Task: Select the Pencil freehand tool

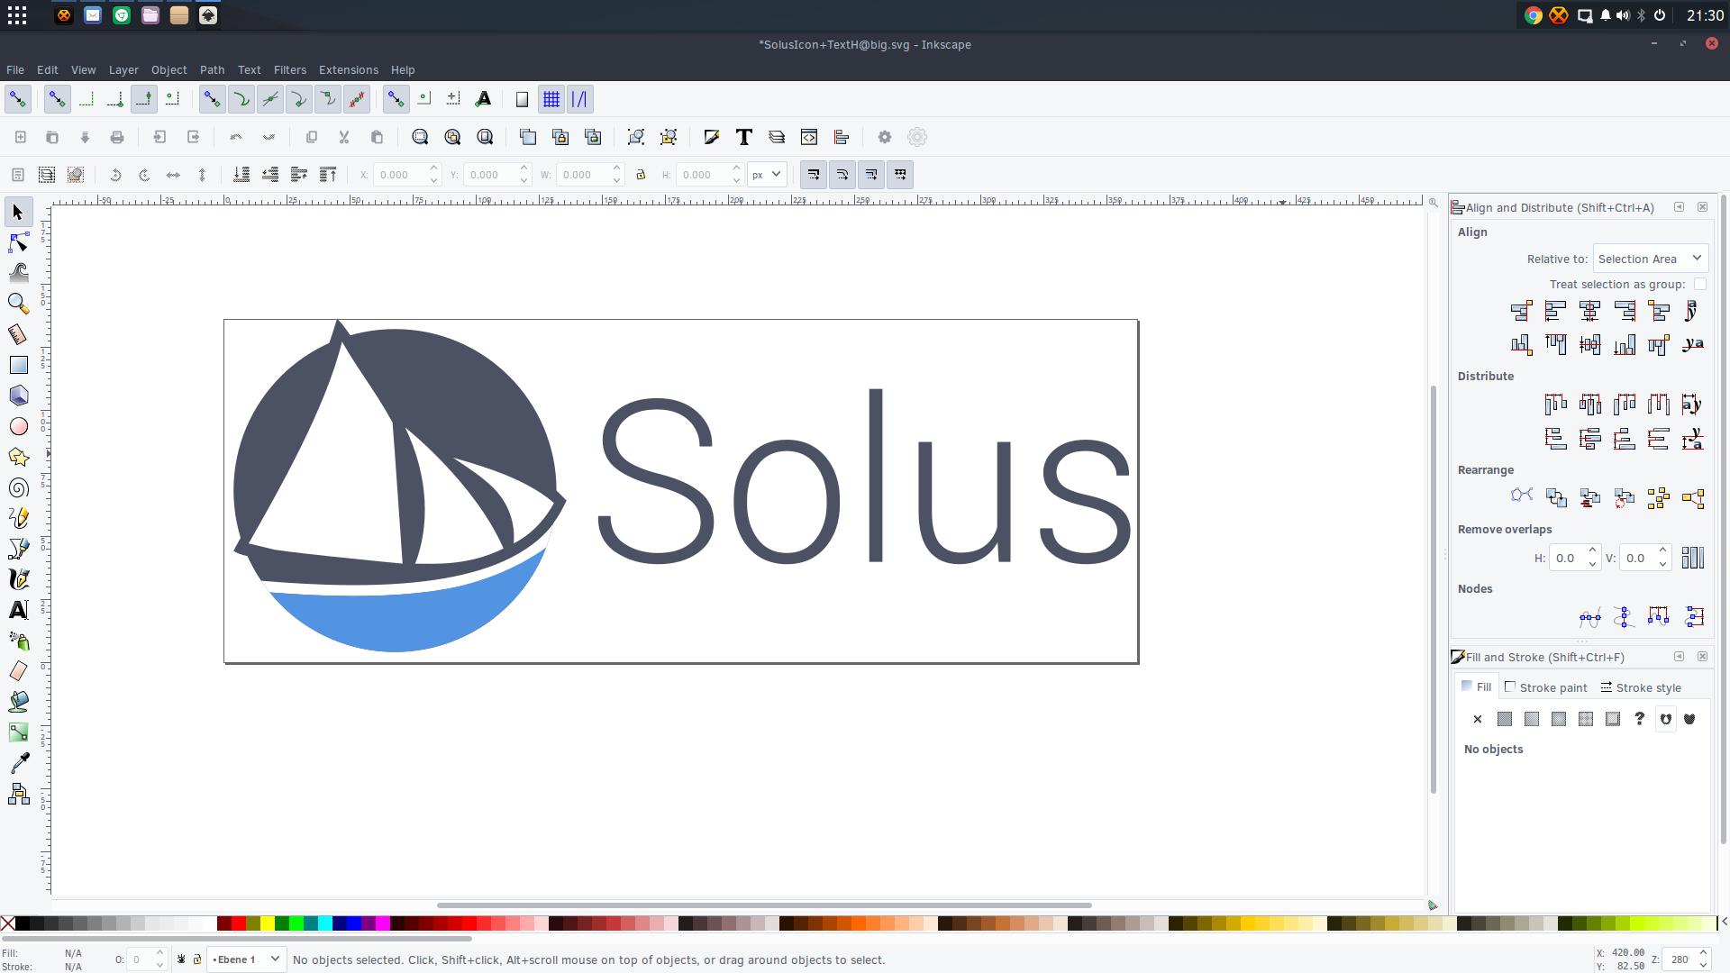Action: click(x=18, y=518)
